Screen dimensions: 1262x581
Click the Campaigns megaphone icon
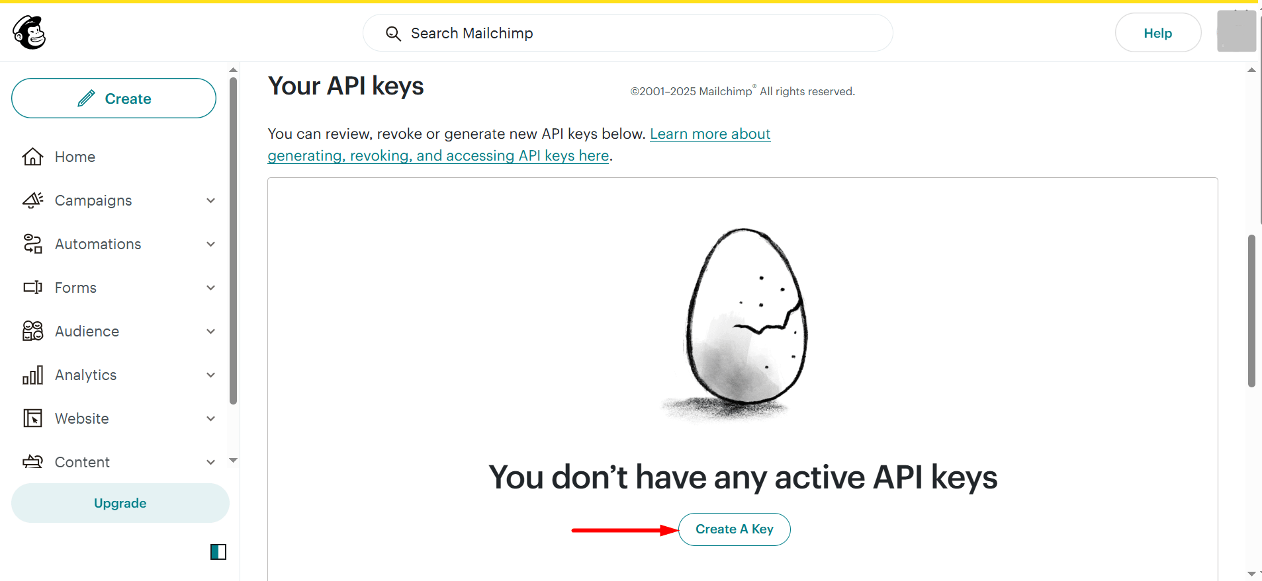pyautogui.click(x=32, y=200)
